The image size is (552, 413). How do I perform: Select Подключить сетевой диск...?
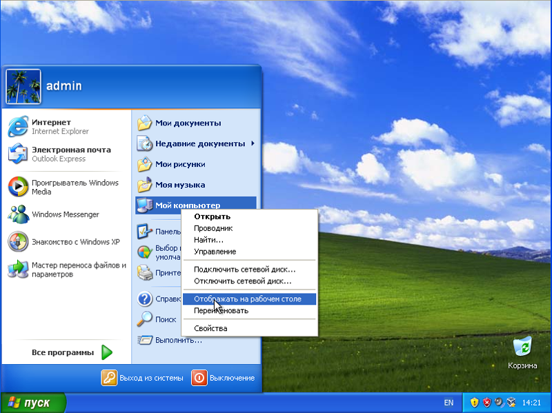pyautogui.click(x=249, y=270)
